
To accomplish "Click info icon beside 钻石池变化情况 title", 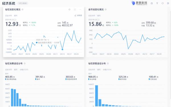I will coord(23,9).
